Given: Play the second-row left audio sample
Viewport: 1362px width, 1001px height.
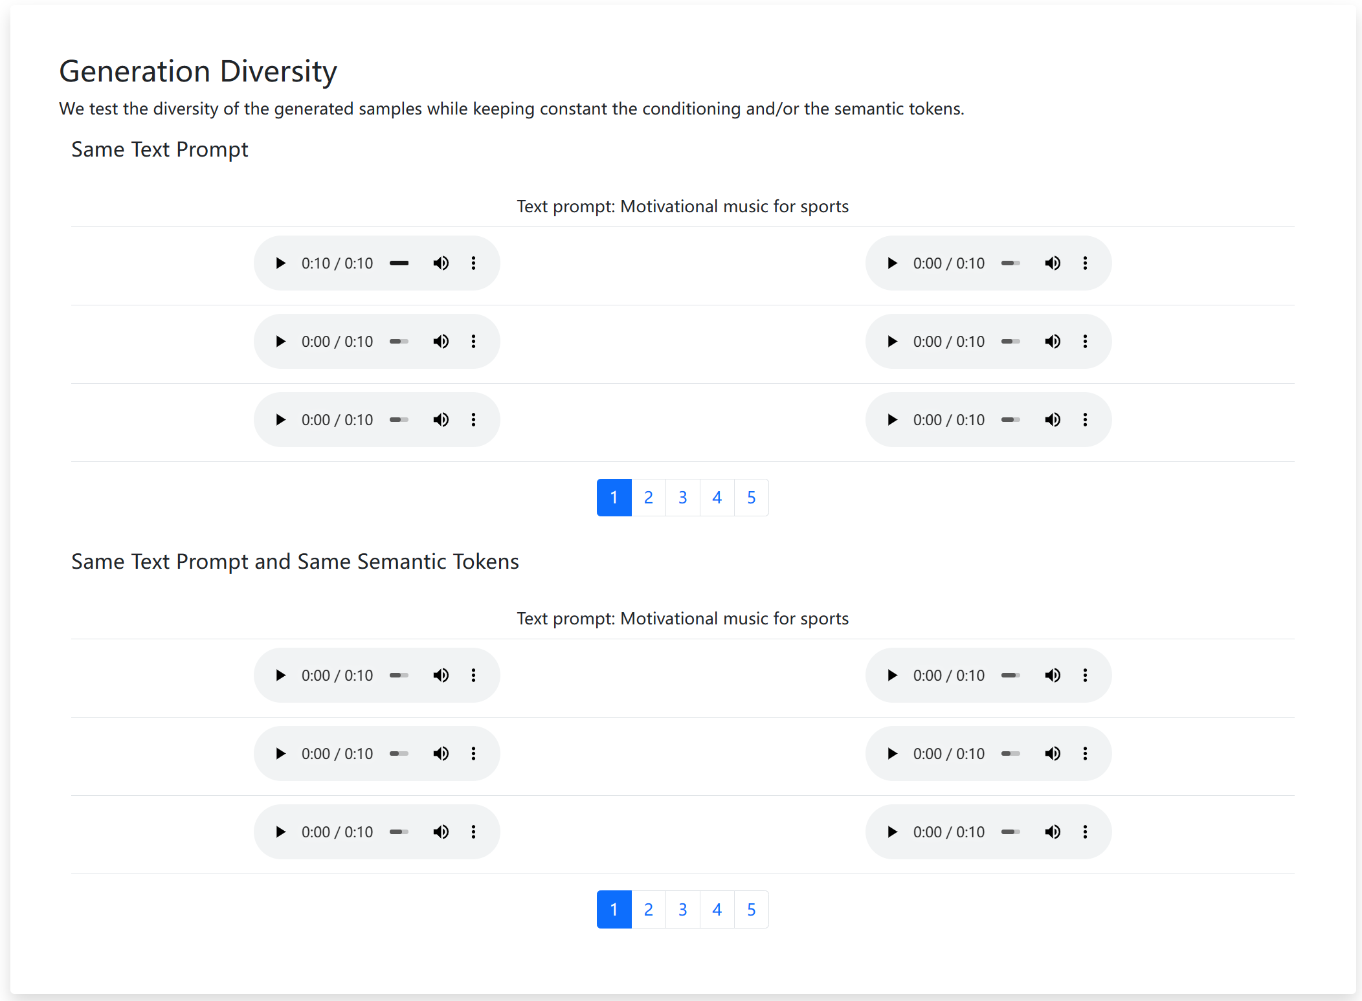Looking at the screenshot, I should pyautogui.click(x=280, y=341).
